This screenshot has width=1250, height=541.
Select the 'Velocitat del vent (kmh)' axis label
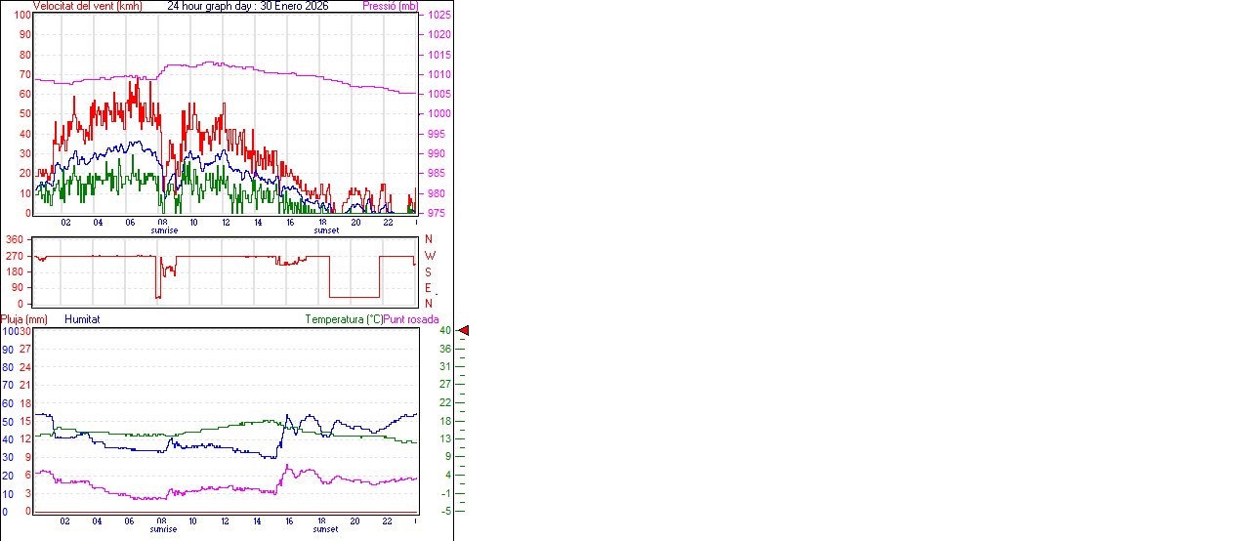point(87,6)
